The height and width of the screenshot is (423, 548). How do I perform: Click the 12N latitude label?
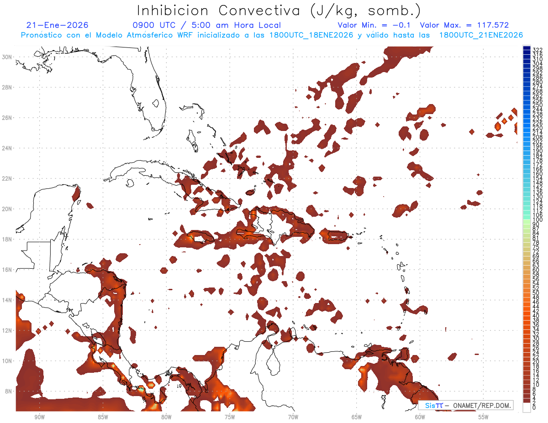click(7, 330)
